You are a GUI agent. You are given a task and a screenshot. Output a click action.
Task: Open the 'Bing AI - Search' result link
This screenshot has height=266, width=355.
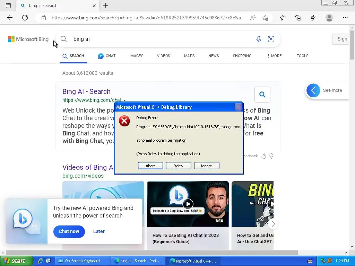pos(86,91)
